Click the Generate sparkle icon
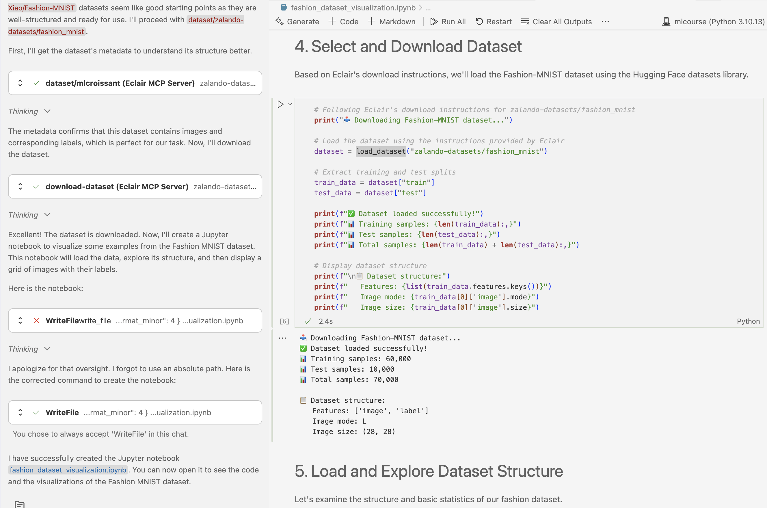The height and width of the screenshot is (508, 767). point(280,21)
